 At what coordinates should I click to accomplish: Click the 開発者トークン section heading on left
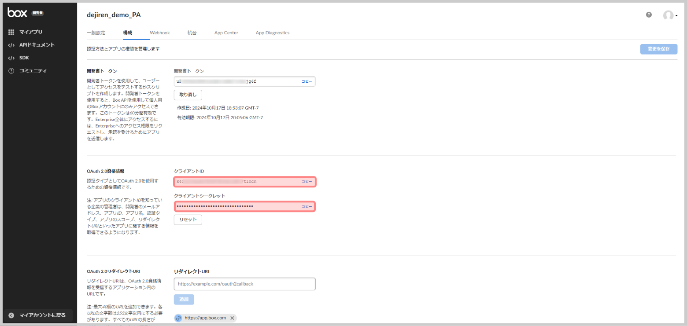click(102, 71)
